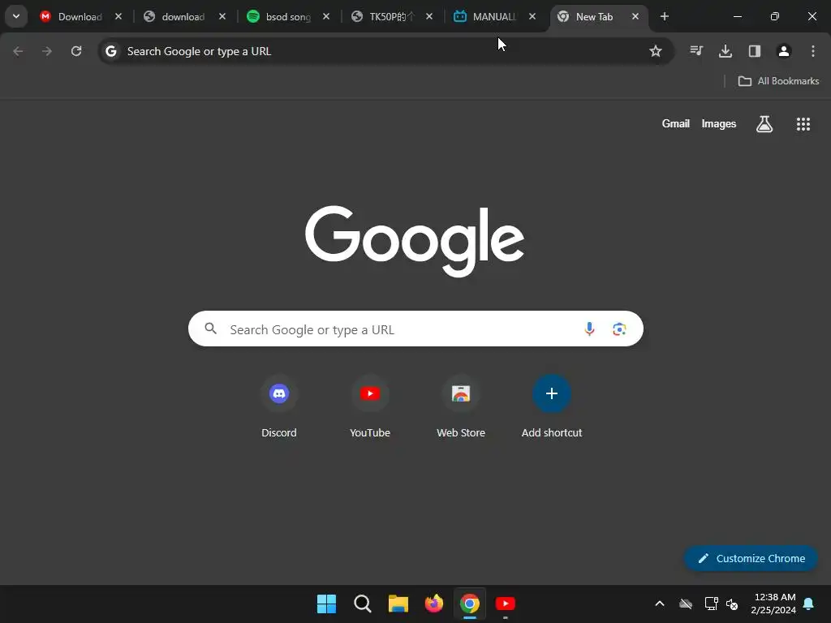Open a new tab with plus button

pos(664,16)
